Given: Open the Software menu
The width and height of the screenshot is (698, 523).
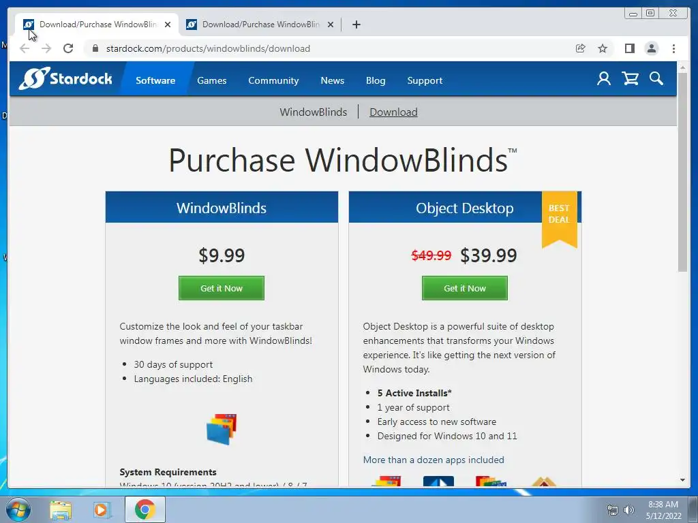Looking at the screenshot, I should pyautogui.click(x=155, y=80).
